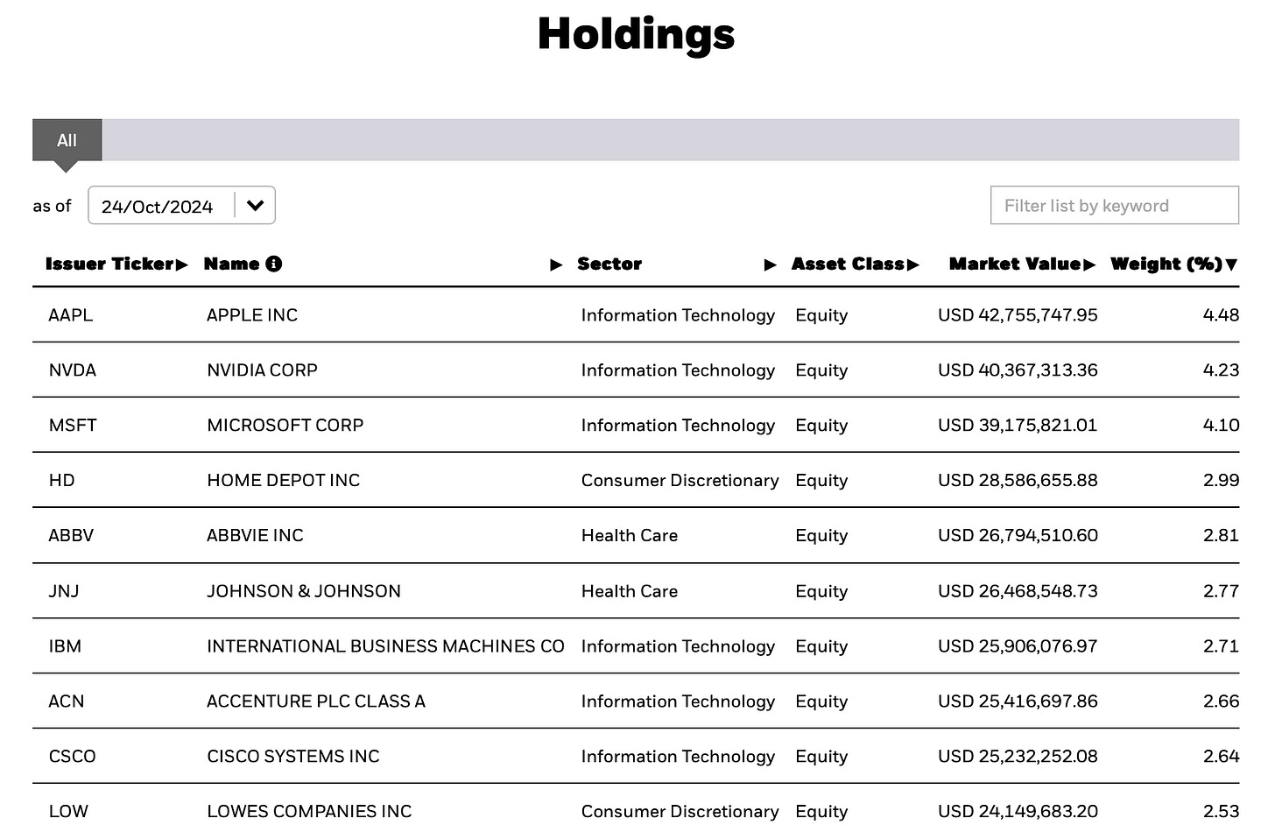The width and height of the screenshot is (1275, 839).
Task: Click Information Technology in CSCO row
Action: coord(678,757)
